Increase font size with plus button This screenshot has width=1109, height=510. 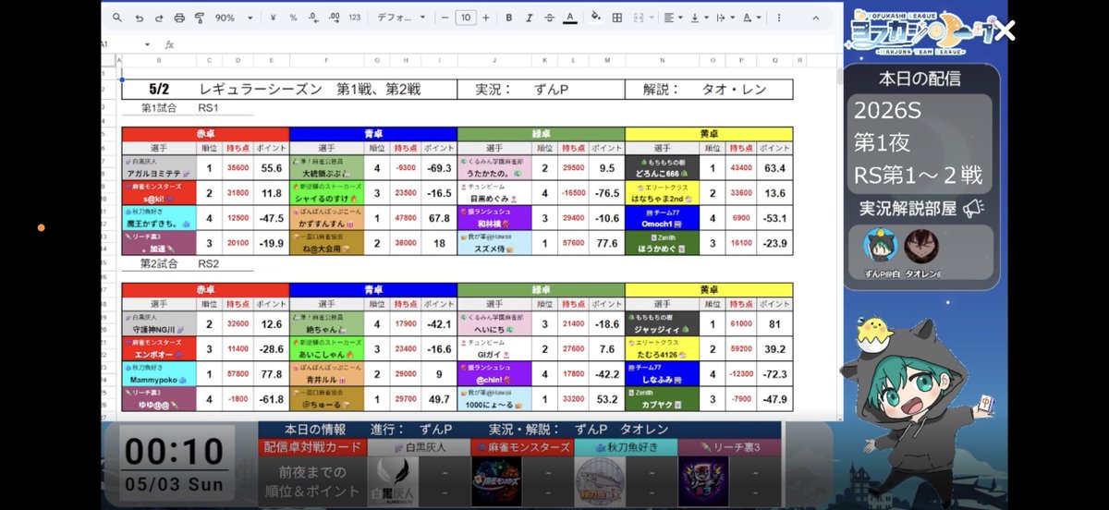486,18
